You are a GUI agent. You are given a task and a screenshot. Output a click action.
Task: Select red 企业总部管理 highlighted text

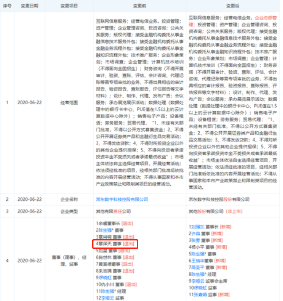coord(266,18)
